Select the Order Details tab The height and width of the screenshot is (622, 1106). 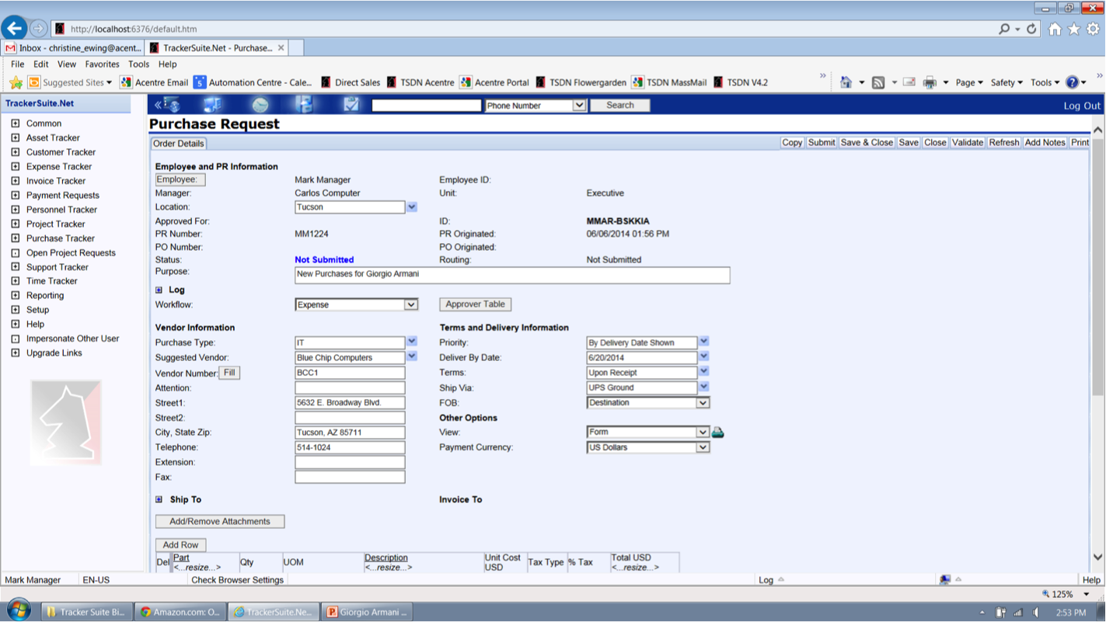[x=179, y=144]
